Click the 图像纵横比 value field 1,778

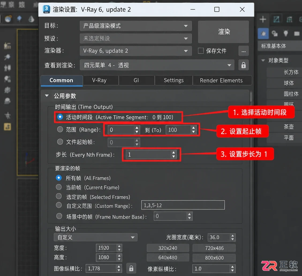[x=101, y=269]
